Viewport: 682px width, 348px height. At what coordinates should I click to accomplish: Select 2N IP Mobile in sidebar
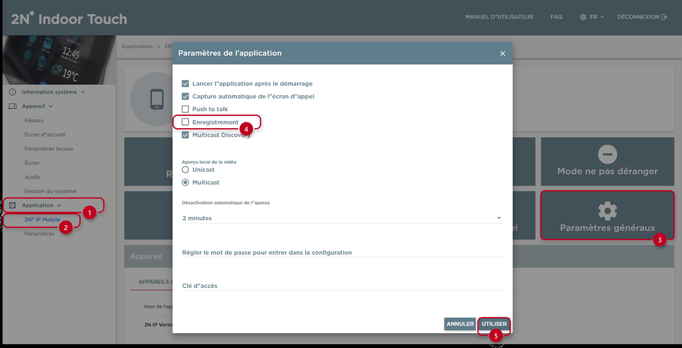click(42, 220)
